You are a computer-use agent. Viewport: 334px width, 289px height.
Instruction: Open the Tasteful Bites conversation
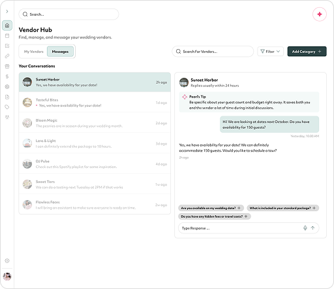(95, 103)
